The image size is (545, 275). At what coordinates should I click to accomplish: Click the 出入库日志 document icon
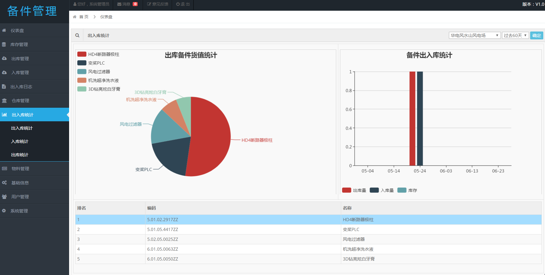4,87
